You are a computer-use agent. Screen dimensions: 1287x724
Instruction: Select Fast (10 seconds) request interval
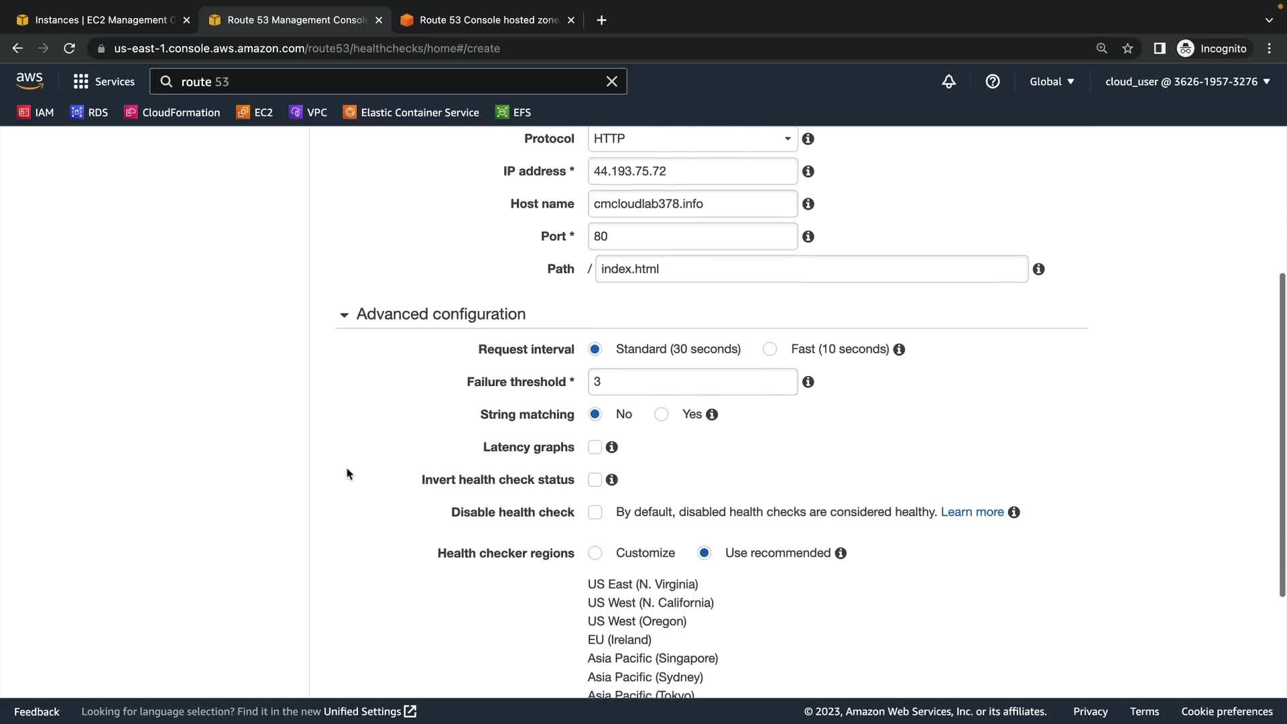770,349
